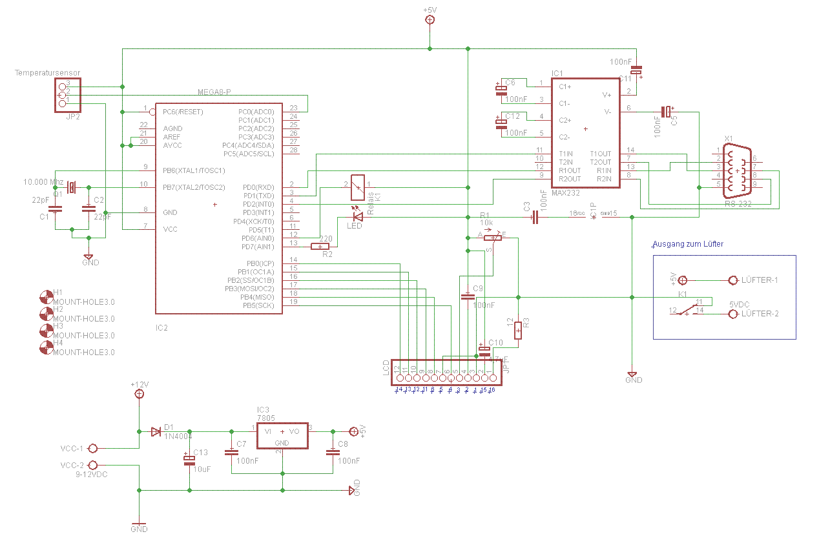The height and width of the screenshot is (543, 819).
Task: Click the Ausgang zum Lüfter text
Action: tap(688, 244)
